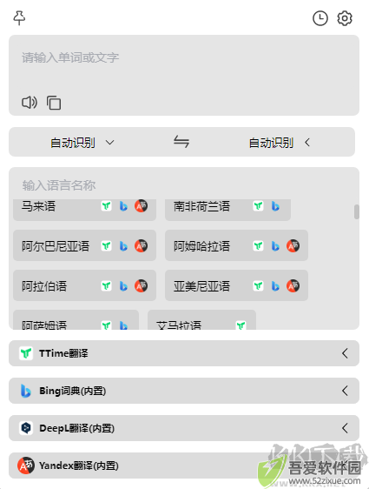Pin the translator window with pushpin icon

click(x=19, y=18)
